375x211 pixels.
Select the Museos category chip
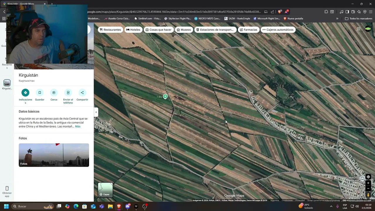[x=184, y=30]
